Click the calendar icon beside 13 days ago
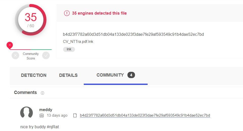The width and height of the screenshot is (243, 131). (x=42, y=115)
